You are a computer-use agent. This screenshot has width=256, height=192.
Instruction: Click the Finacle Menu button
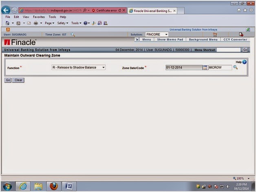pos(147,39)
